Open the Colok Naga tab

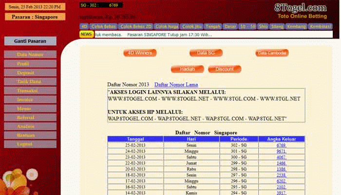tap(167, 26)
